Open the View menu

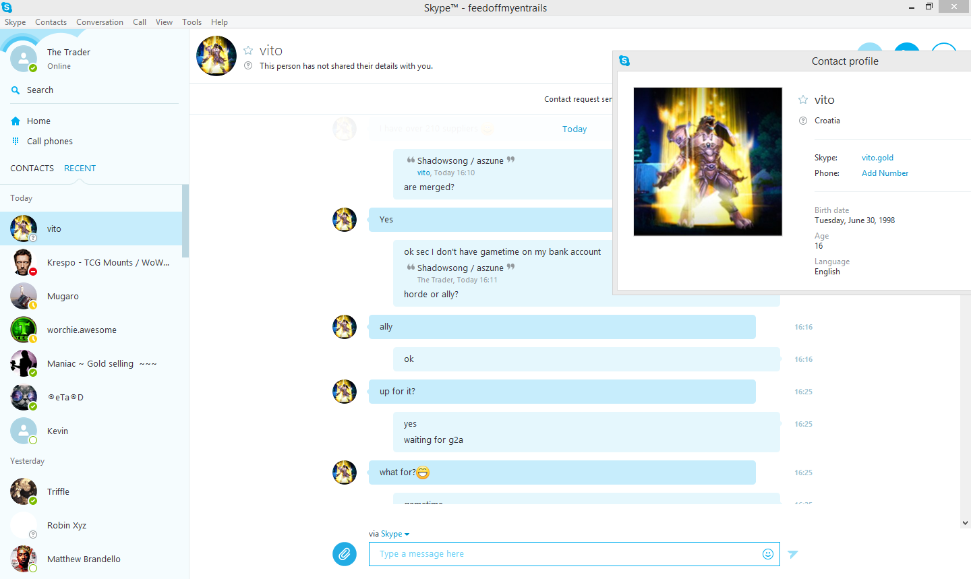point(165,22)
